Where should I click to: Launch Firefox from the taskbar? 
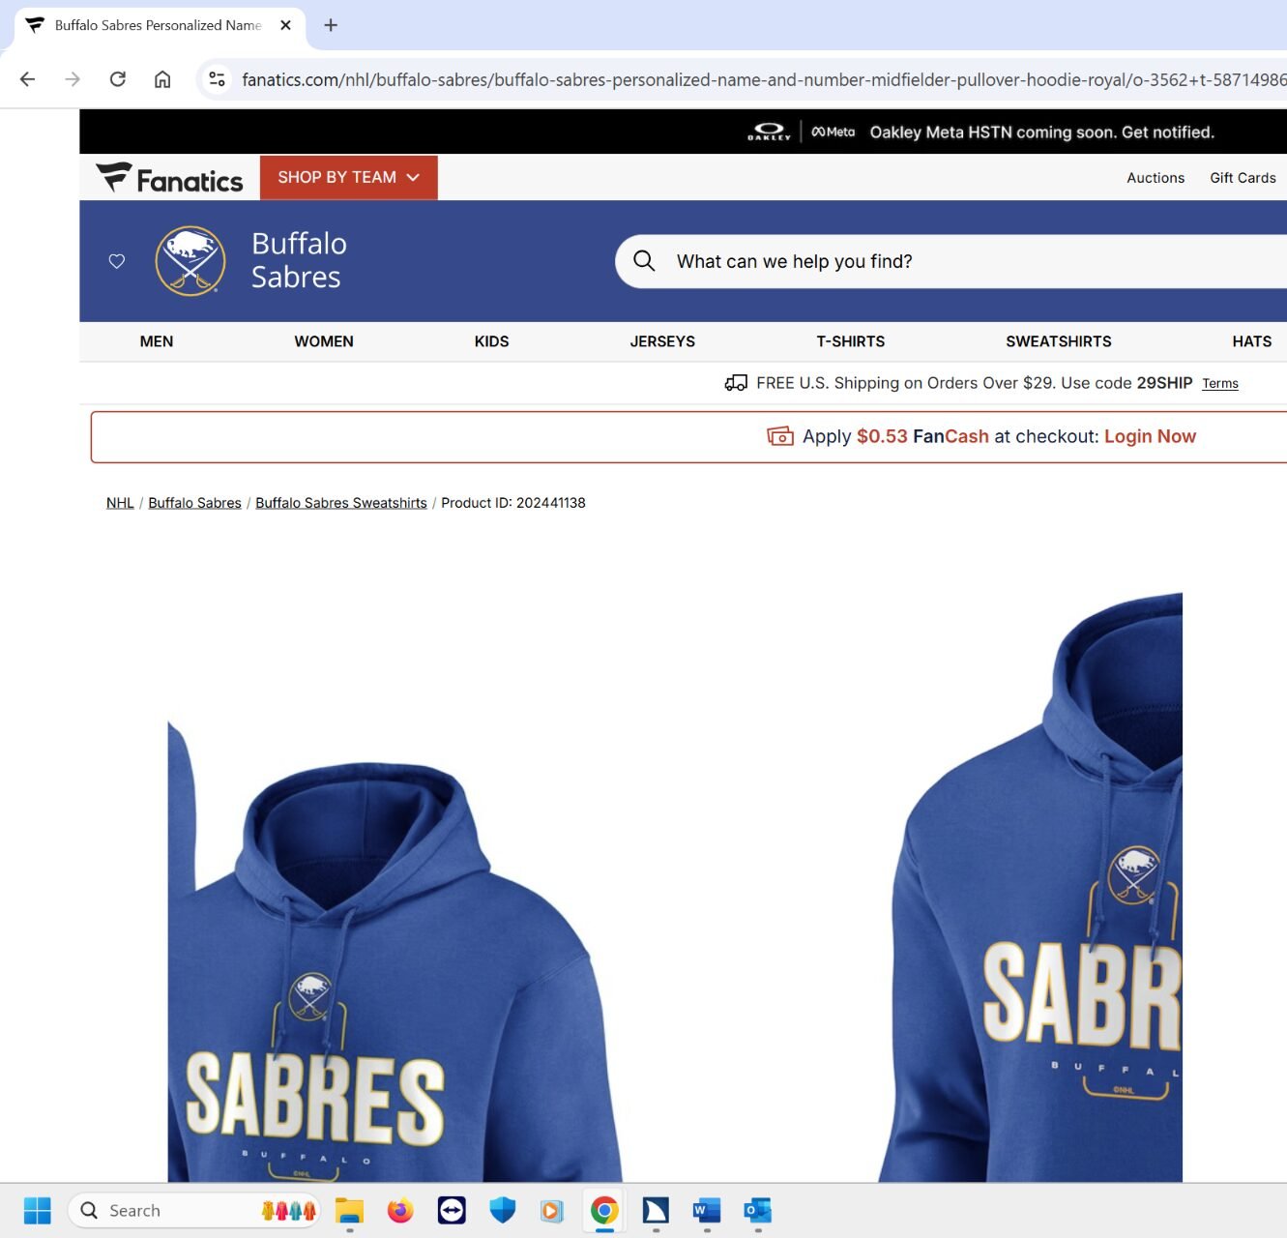pos(400,1210)
